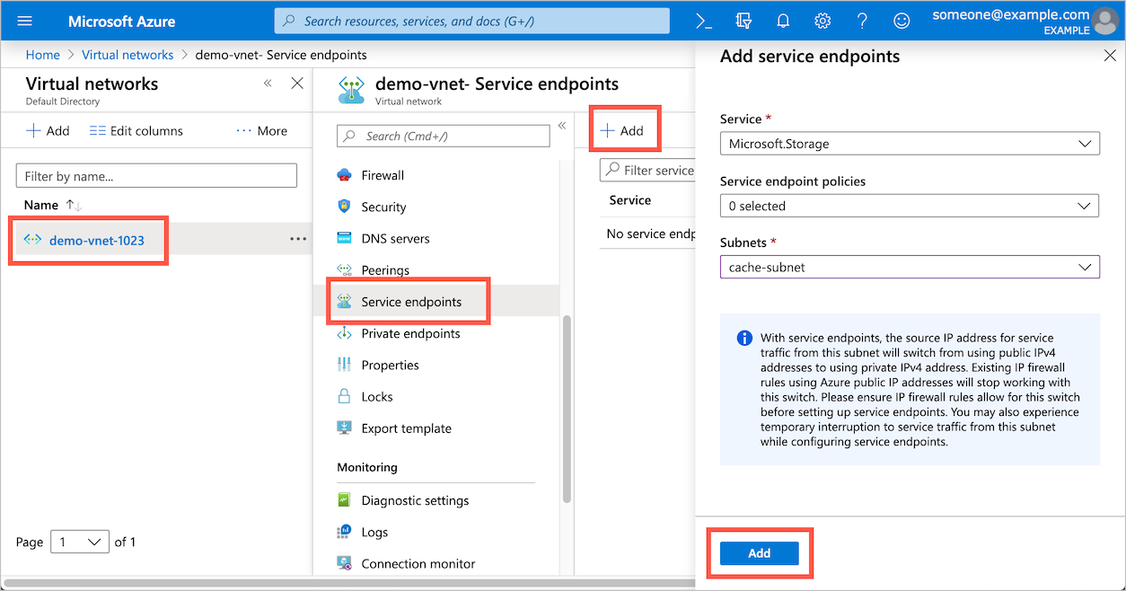Send feedback with the smiley icon

(902, 21)
